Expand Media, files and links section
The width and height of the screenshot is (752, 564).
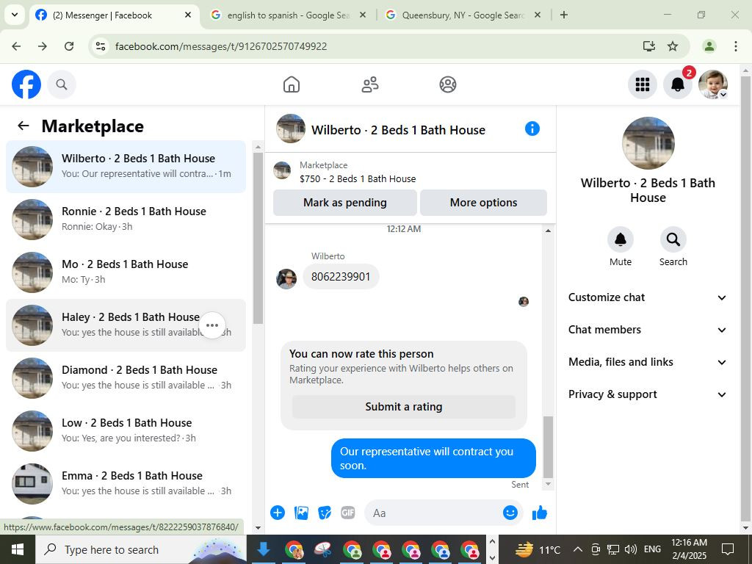click(648, 362)
